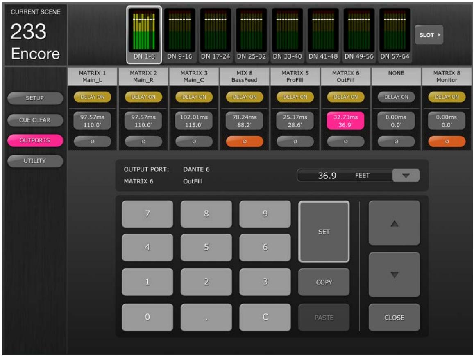Disable phase invert on Mix 8 BassFeed
The width and height of the screenshot is (474, 356).
tap(245, 141)
